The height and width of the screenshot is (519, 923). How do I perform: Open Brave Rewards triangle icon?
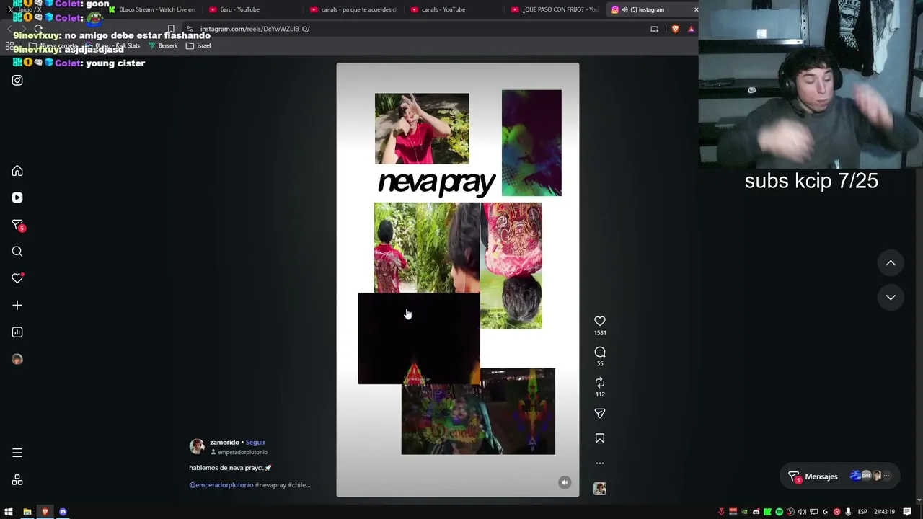coord(691,29)
